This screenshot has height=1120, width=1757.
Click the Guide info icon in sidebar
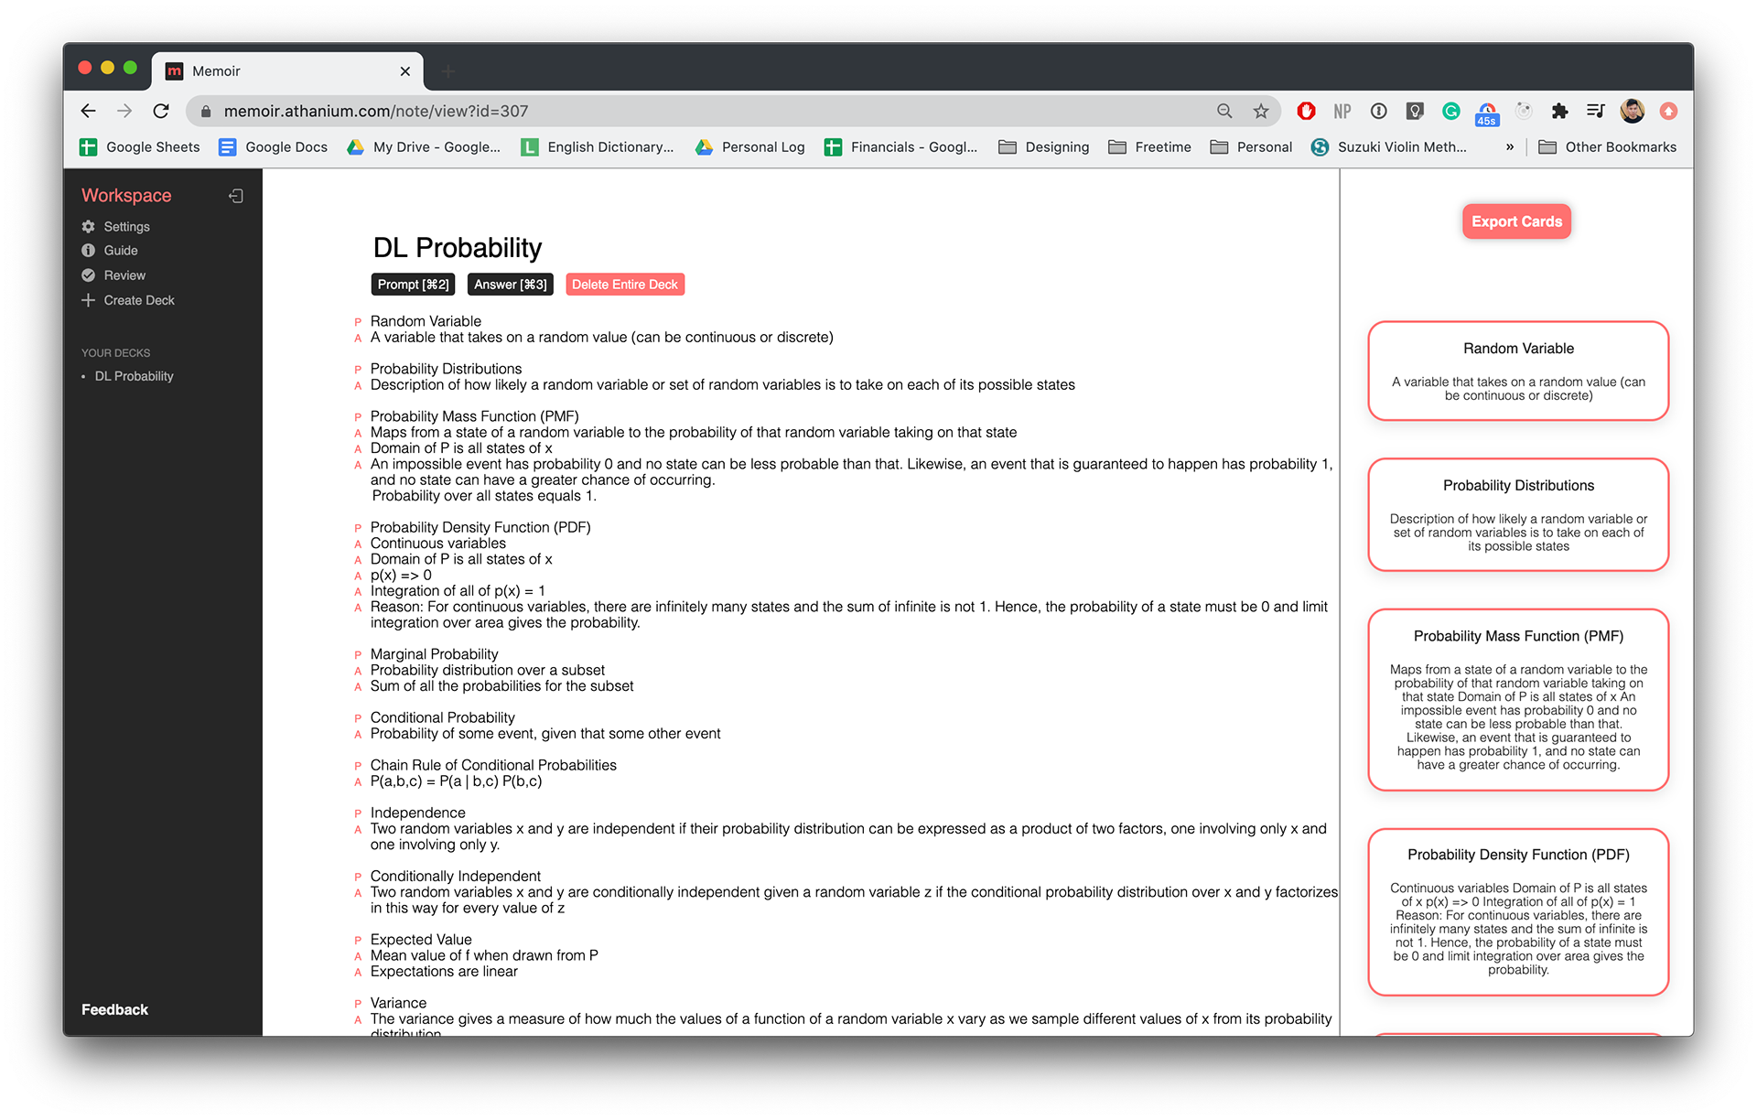click(x=89, y=251)
